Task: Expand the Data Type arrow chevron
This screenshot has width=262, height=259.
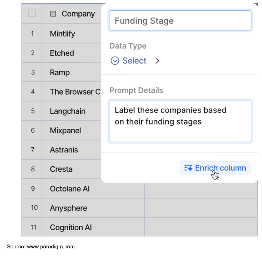Action: (x=157, y=61)
